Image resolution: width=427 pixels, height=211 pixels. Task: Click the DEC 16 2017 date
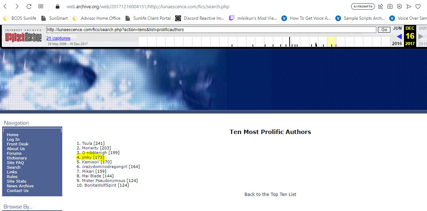(410, 36)
